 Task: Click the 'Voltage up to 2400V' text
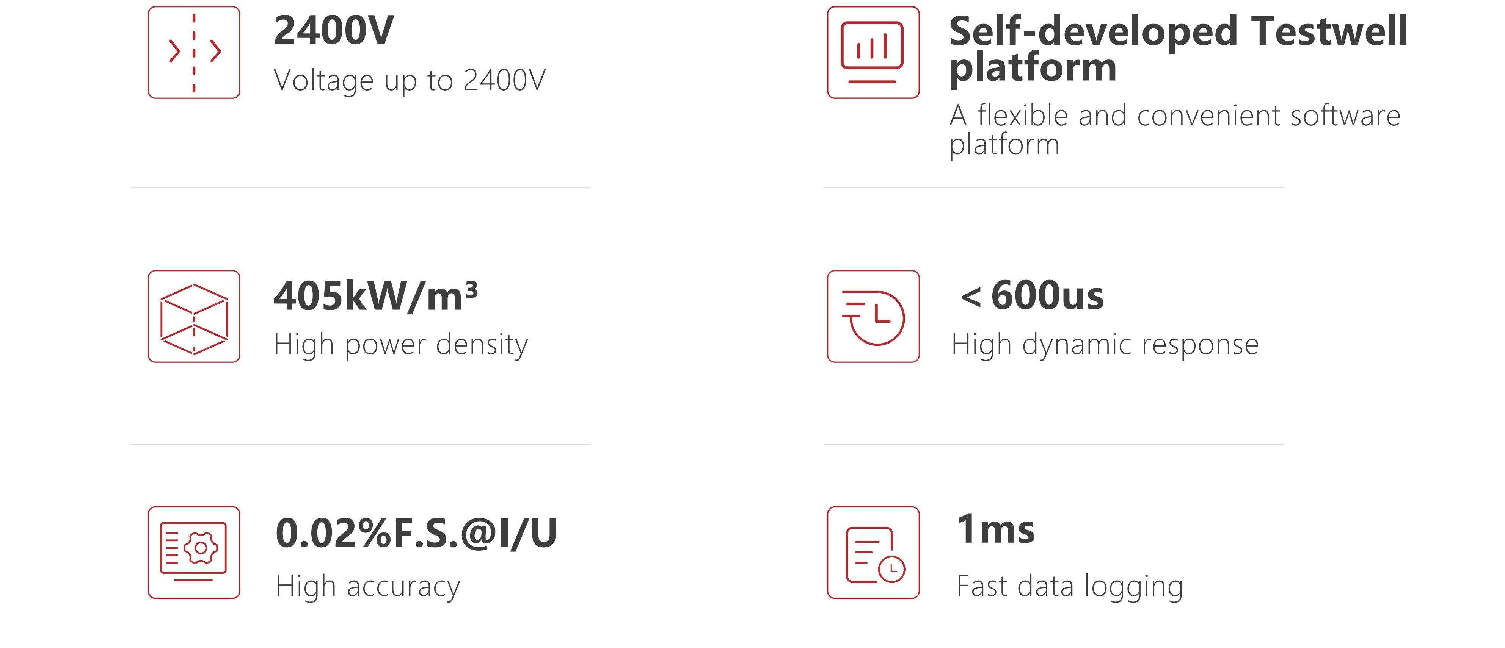click(410, 81)
